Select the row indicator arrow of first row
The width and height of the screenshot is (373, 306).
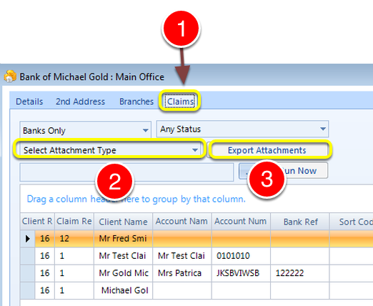(x=28, y=239)
